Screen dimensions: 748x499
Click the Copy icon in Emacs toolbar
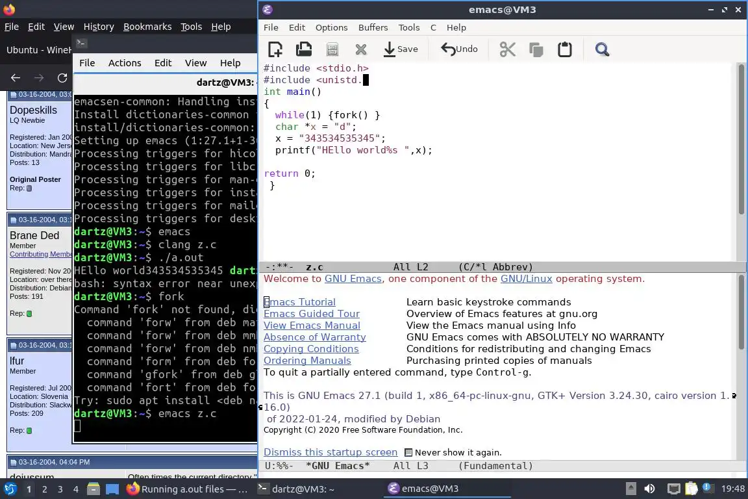(x=536, y=49)
